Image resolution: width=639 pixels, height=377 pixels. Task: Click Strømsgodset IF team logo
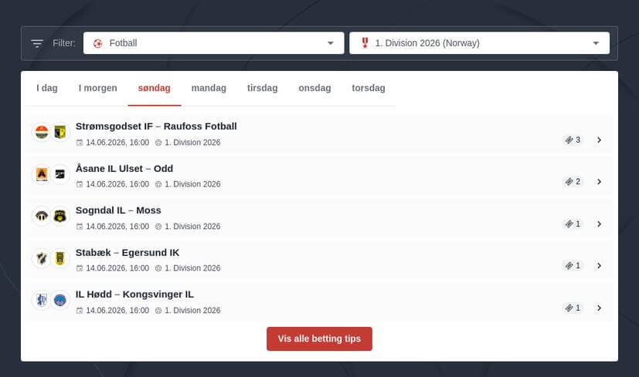[42, 132]
